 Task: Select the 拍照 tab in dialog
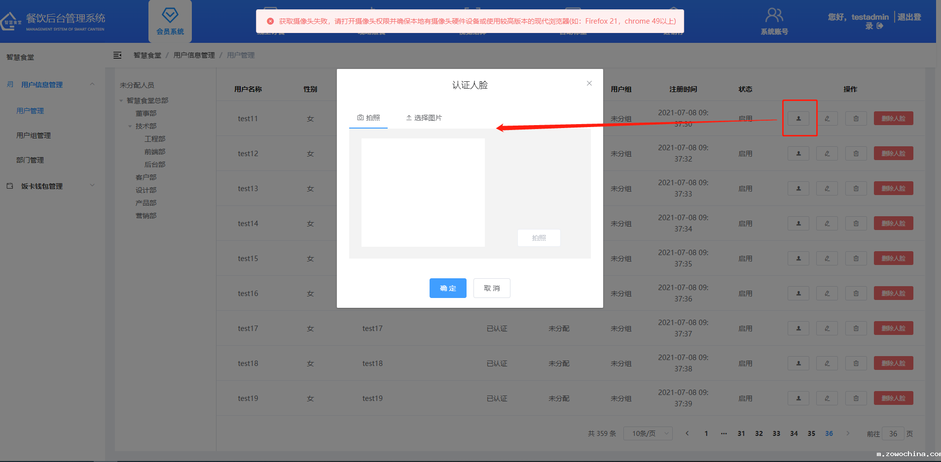[368, 118]
